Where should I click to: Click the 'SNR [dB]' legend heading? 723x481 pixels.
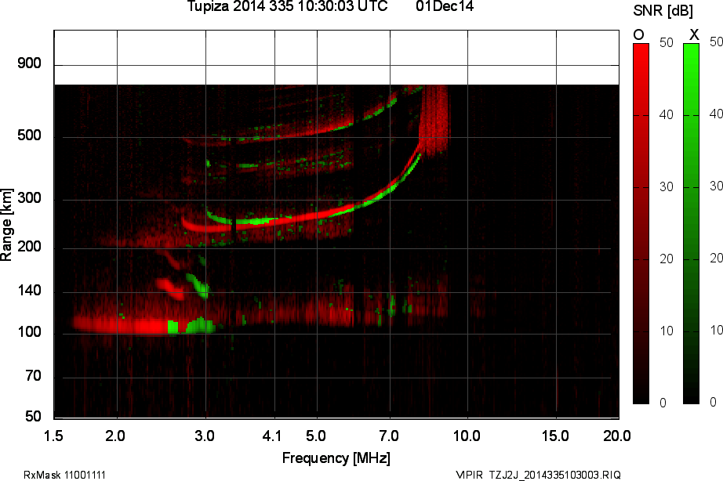pyautogui.click(x=663, y=10)
